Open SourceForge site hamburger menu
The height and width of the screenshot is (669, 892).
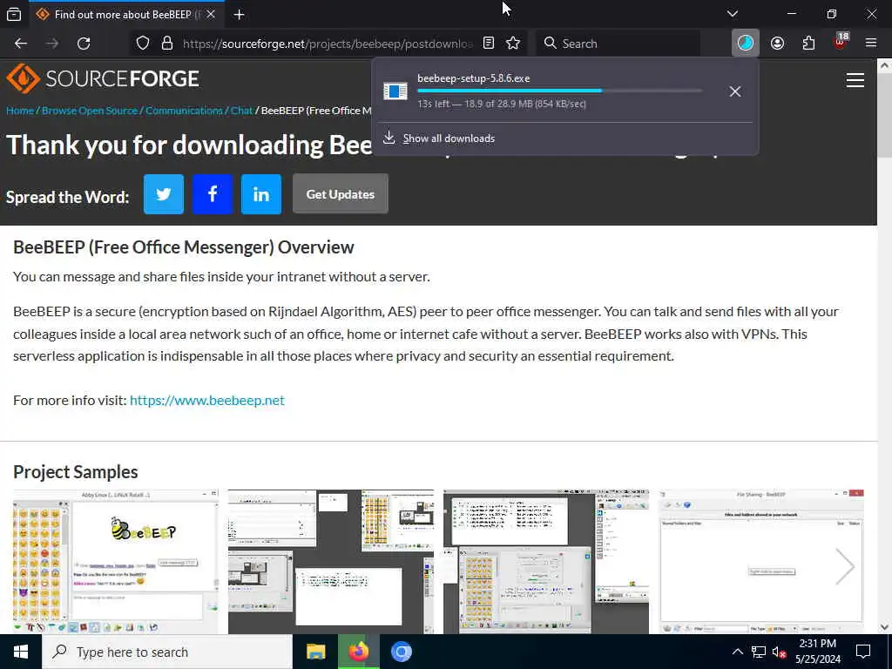855,80
